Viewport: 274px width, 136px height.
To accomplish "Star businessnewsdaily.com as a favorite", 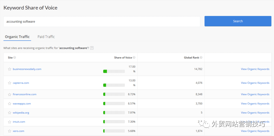I will (10, 69).
